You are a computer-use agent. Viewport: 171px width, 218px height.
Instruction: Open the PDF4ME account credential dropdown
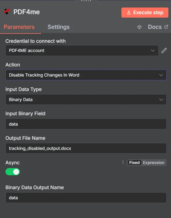point(82,51)
